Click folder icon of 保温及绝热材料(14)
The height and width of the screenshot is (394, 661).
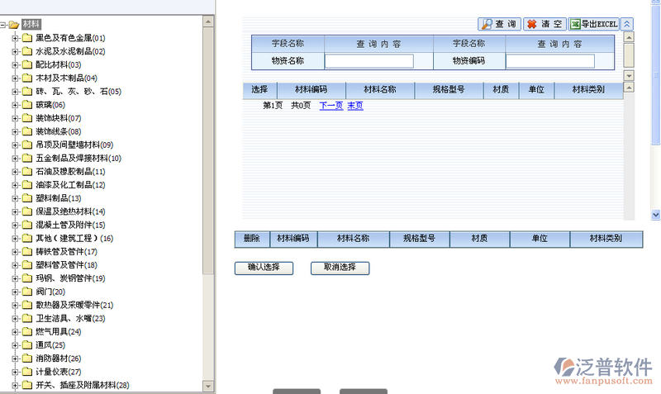click(x=27, y=212)
